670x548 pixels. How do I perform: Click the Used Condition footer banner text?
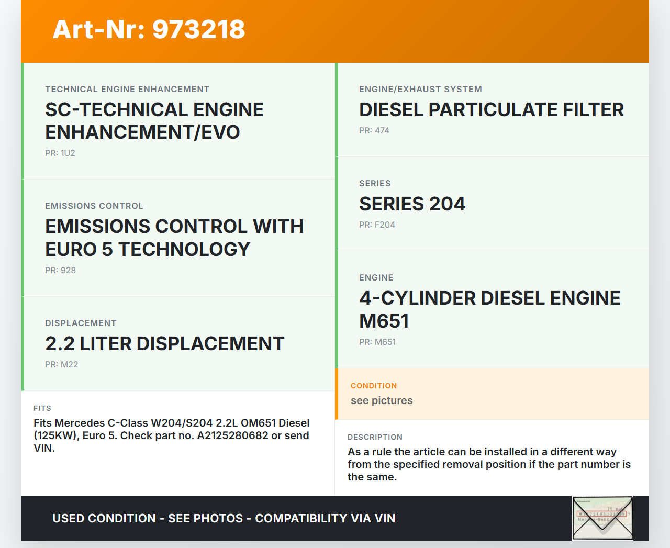[224, 518]
